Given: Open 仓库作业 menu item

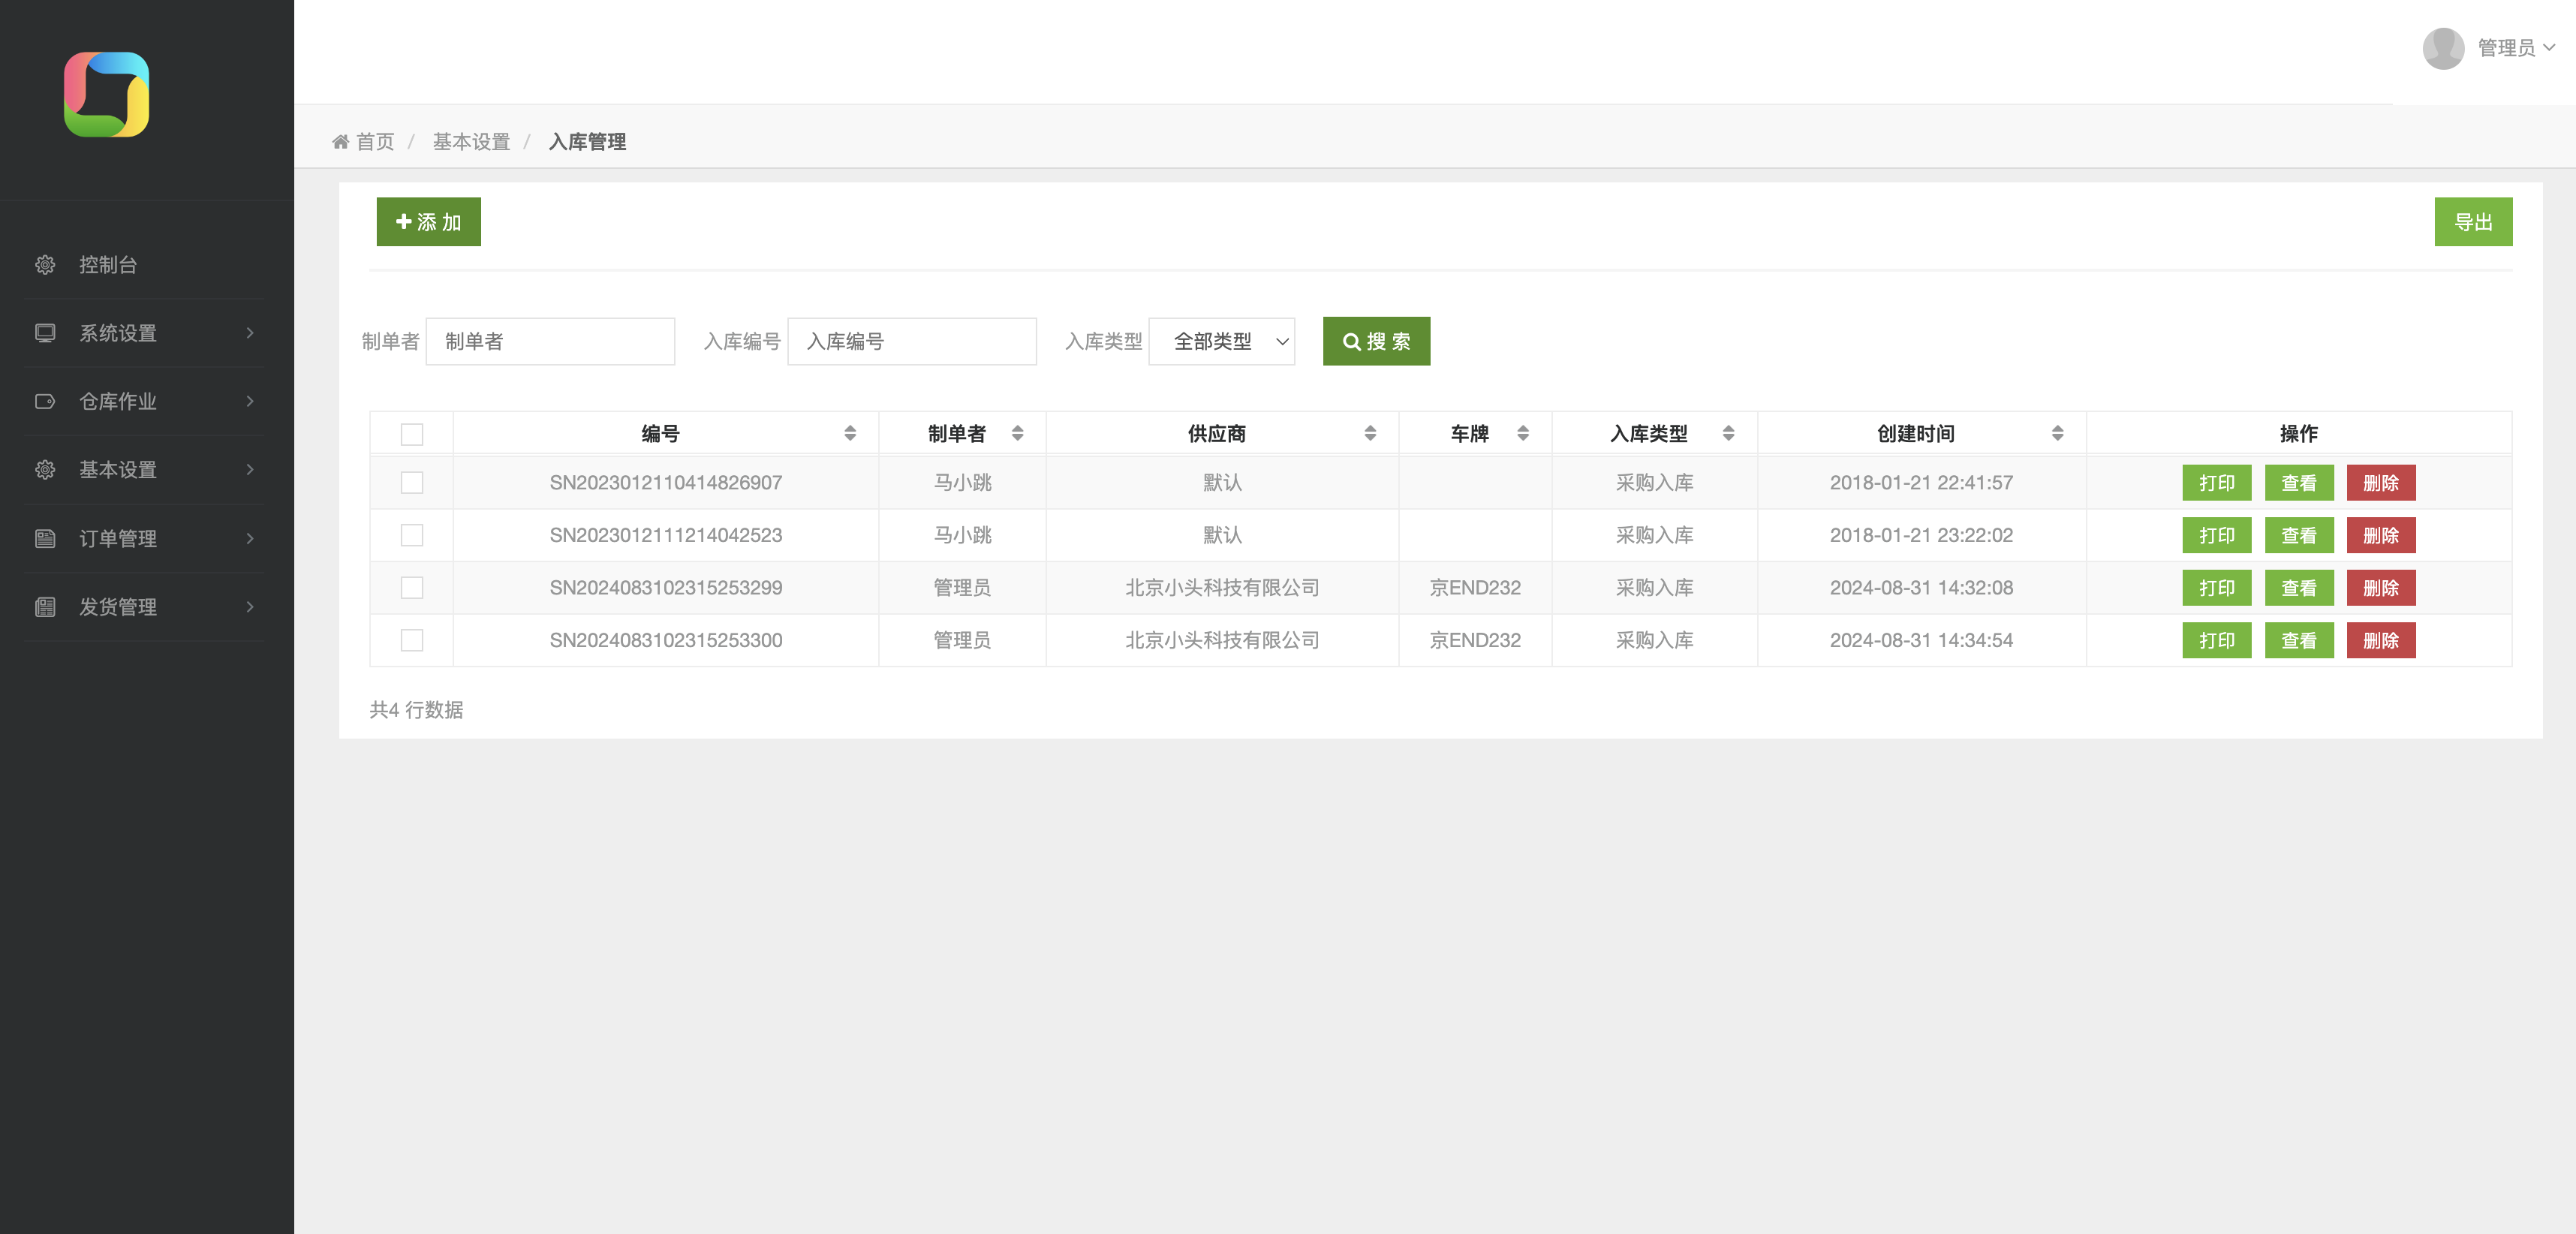Looking at the screenshot, I should [145, 401].
